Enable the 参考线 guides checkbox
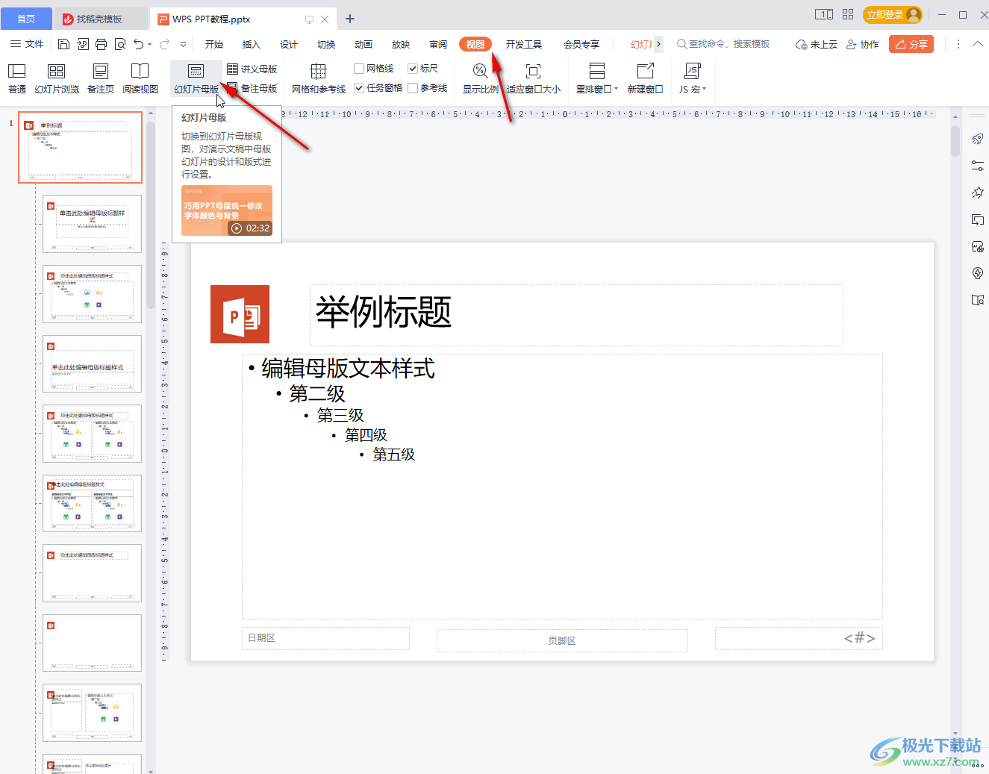989x774 pixels. pyautogui.click(x=413, y=88)
